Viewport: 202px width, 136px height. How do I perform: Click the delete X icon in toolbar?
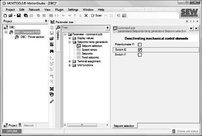[86, 16]
